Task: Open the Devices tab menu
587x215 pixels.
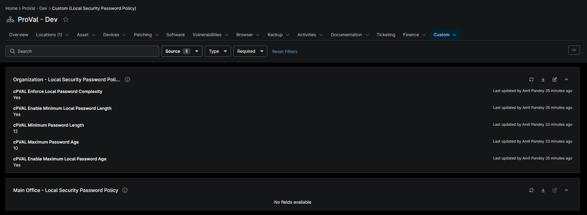Action: (115, 35)
